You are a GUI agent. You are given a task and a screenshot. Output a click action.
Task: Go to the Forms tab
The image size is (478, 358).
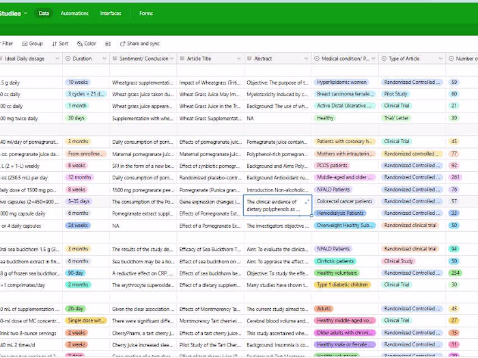click(x=146, y=13)
